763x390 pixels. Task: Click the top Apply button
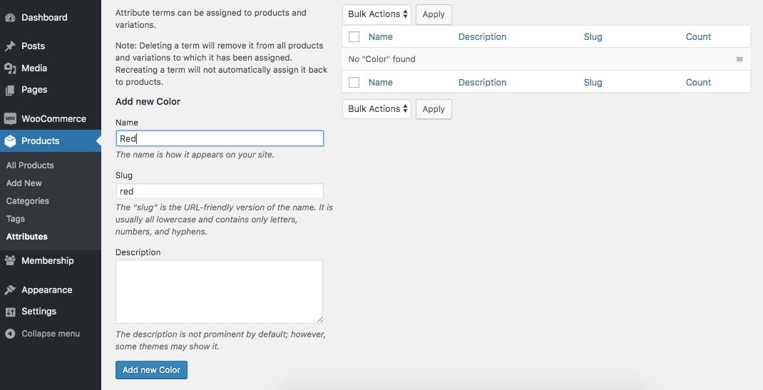pos(434,14)
